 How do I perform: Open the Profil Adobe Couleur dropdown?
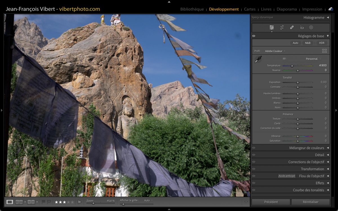pos(275,51)
